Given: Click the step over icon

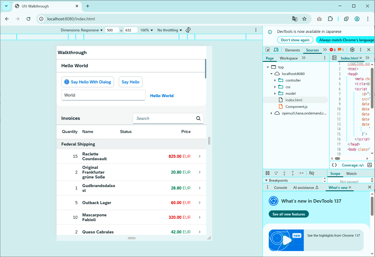Looking at the screenshot, I should 276,173.
